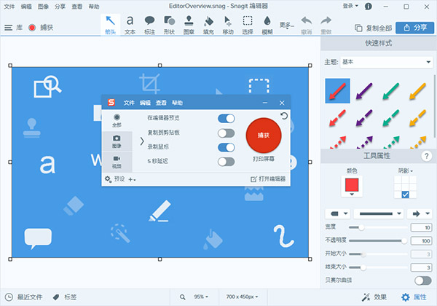Viewport: 437px width, 306px height.
Task: Open the Properties (属性) gear icon
Action: click(x=406, y=297)
